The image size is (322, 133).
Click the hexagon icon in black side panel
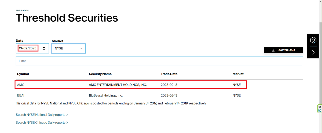point(313,40)
